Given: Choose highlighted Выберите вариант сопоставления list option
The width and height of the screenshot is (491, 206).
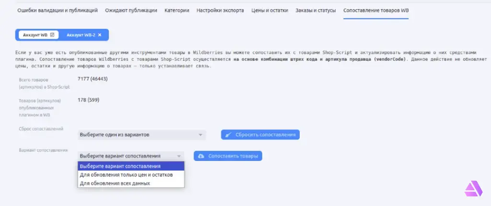Looking at the screenshot, I should pos(131,166).
